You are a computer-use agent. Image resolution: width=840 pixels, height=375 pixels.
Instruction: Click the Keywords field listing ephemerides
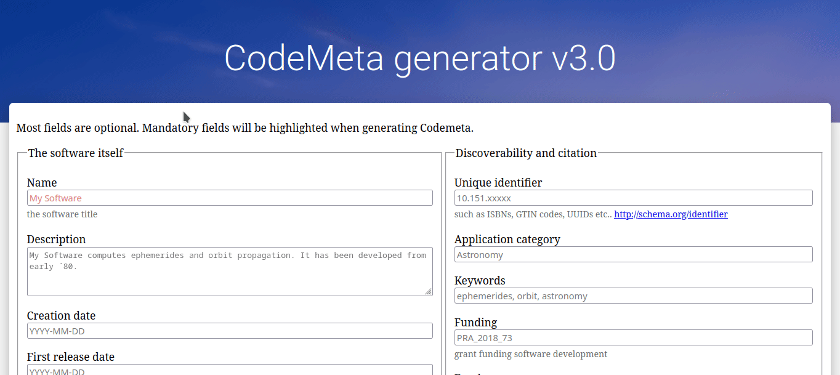point(633,296)
